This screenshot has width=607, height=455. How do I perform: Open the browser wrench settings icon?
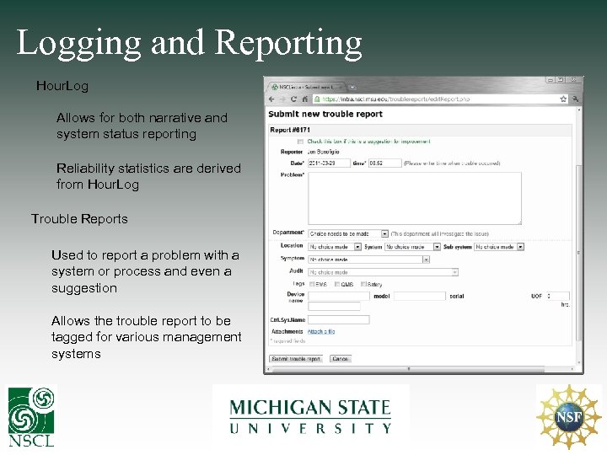point(575,99)
